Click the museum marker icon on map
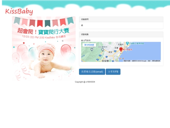 (127, 43)
